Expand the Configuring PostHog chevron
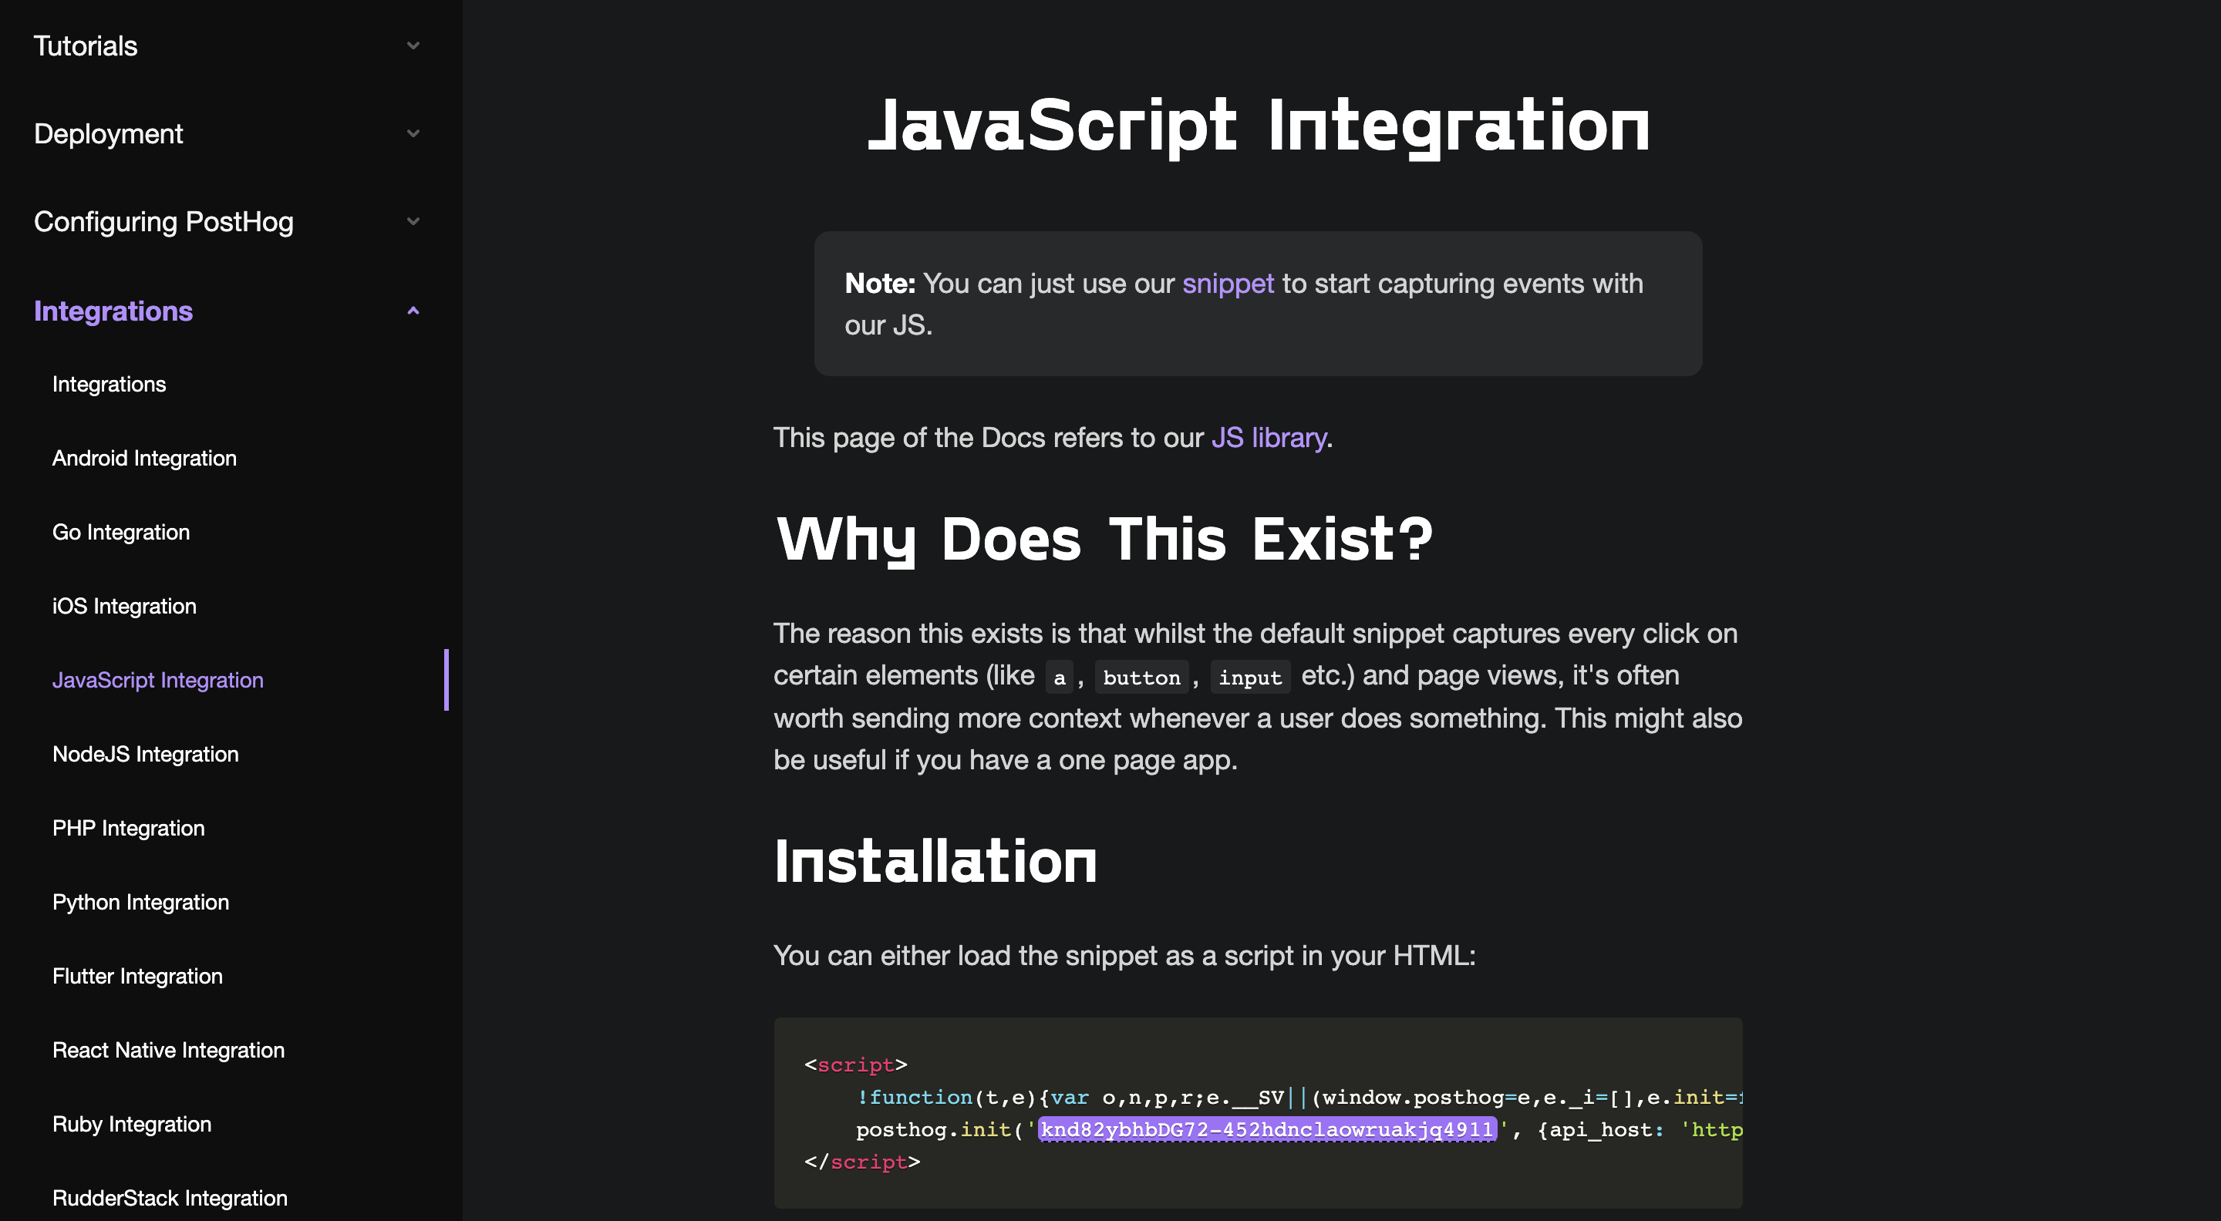Image resolution: width=2221 pixels, height=1221 pixels. pos(413,221)
